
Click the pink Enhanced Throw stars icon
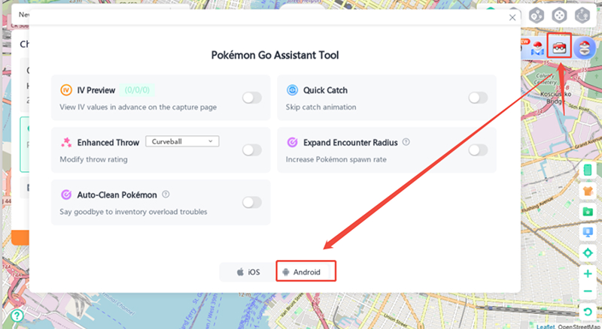pos(66,142)
